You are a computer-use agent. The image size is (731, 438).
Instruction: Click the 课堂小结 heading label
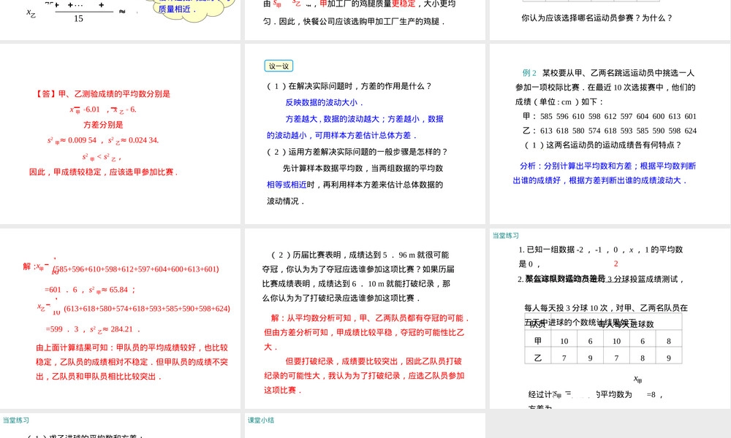(x=261, y=420)
